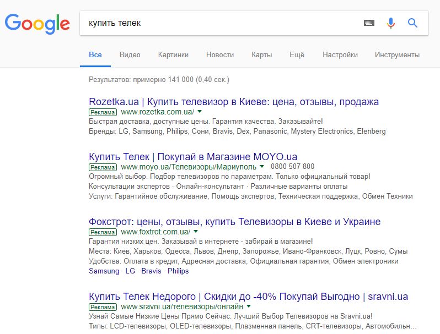Expand dropdown arrow next to moyo.ua URL
Image resolution: width=440 pixels, height=334 pixels.
[x=262, y=166]
